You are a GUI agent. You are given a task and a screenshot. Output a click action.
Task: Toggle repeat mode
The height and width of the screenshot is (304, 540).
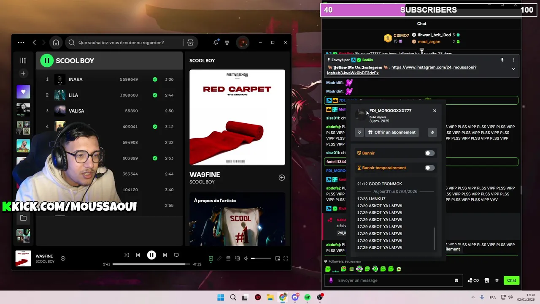pyautogui.click(x=176, y=255)
